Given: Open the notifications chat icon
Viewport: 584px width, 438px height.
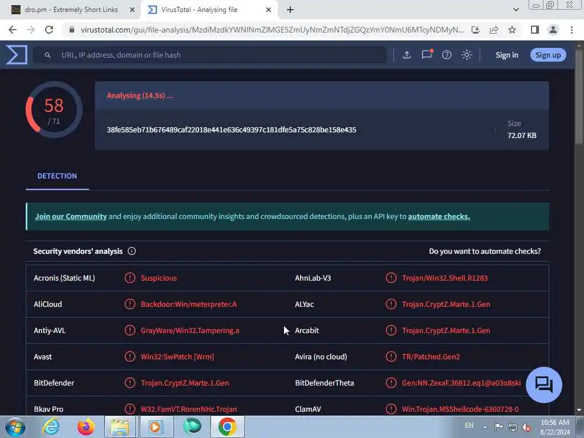Looking at the screenshot, I should (427, 54).
